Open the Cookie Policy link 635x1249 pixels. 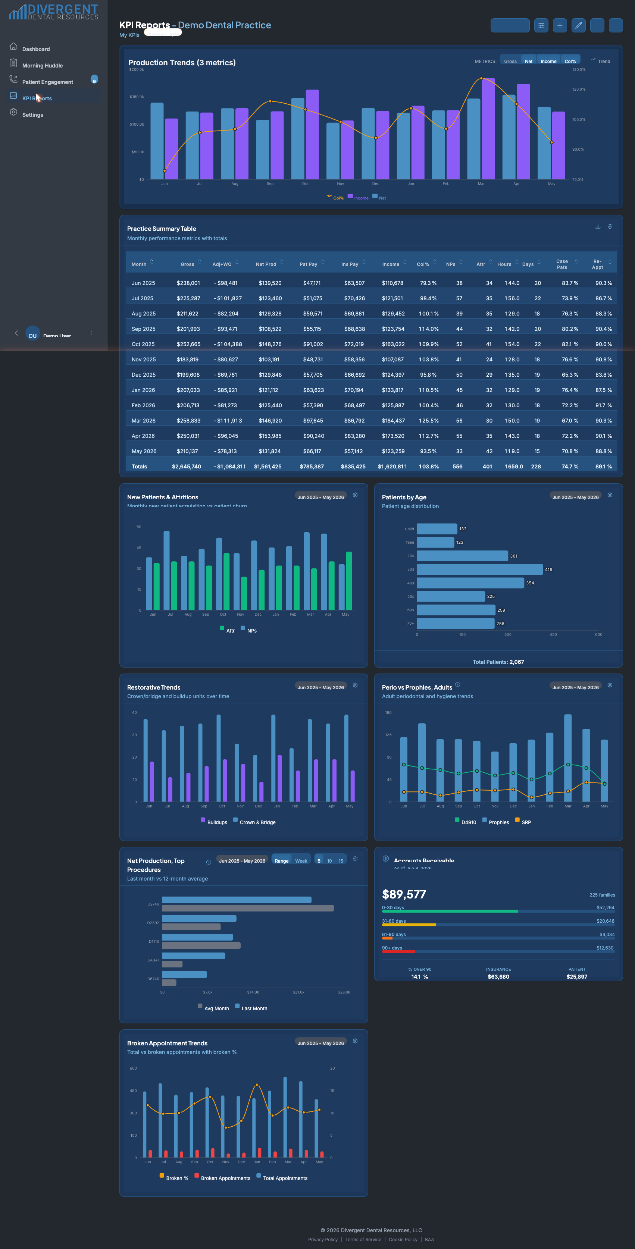coord(403,1239)
